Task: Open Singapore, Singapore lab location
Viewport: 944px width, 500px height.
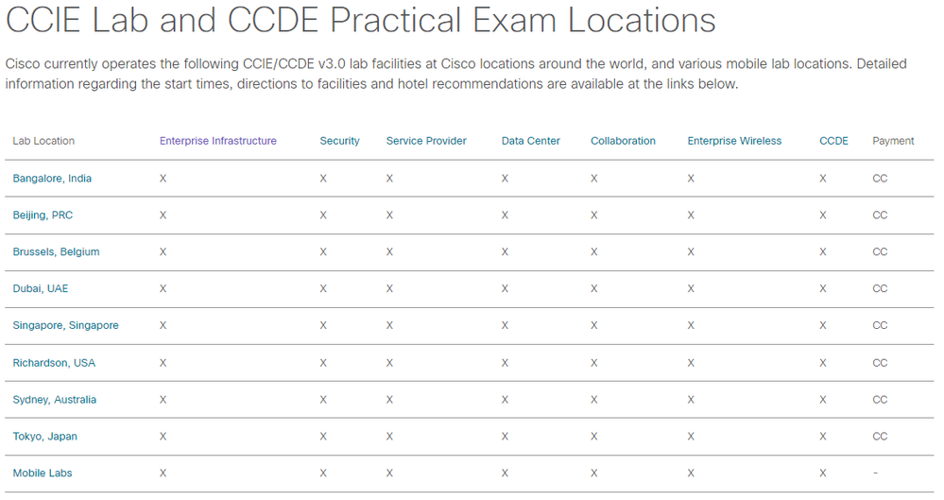Action: click(x=65, y=325)
